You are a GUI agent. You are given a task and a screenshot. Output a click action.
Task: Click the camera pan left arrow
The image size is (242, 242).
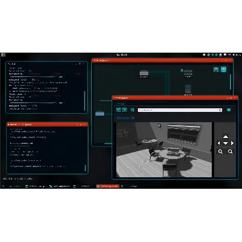[x=219, y=143]
